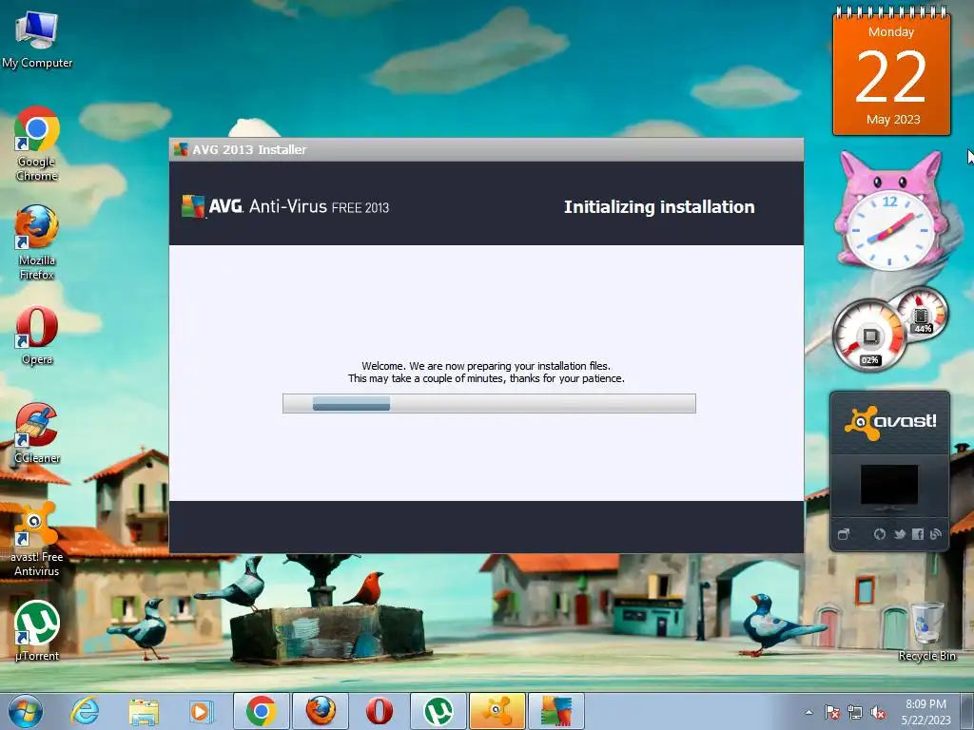The height and width of the screenshot is (730, 974).
Task: Click the avast! gadget Twitter icon
Action: coord(900,534)
